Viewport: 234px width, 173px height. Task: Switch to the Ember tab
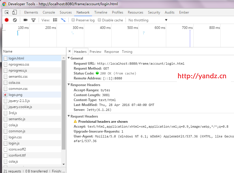tap(184, 12)
